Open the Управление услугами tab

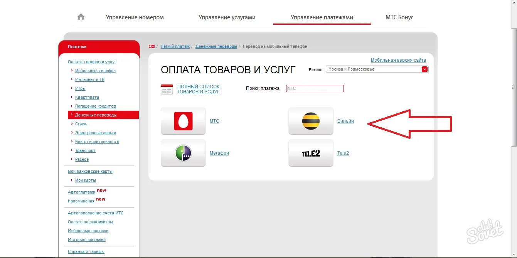pyautogui.click(x=227, y=17)
